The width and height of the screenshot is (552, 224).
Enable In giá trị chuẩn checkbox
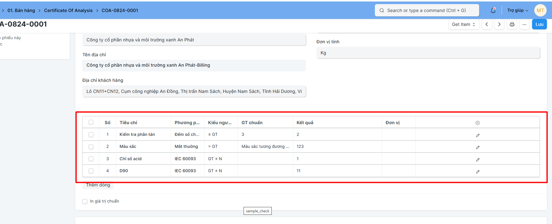click(85, 201)
